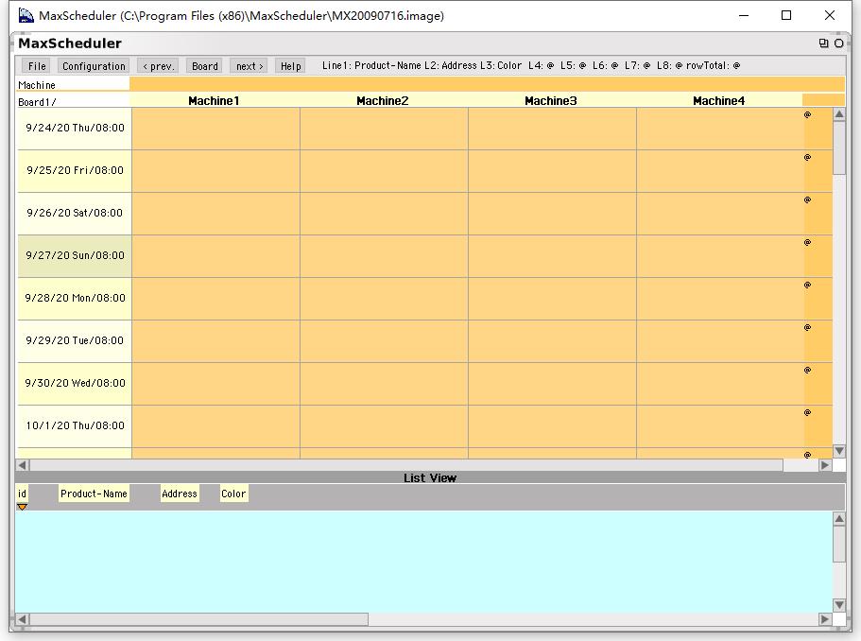
Task: Click the Machine1 cell for 9/25/20 Fri
Action: point(215,171)
